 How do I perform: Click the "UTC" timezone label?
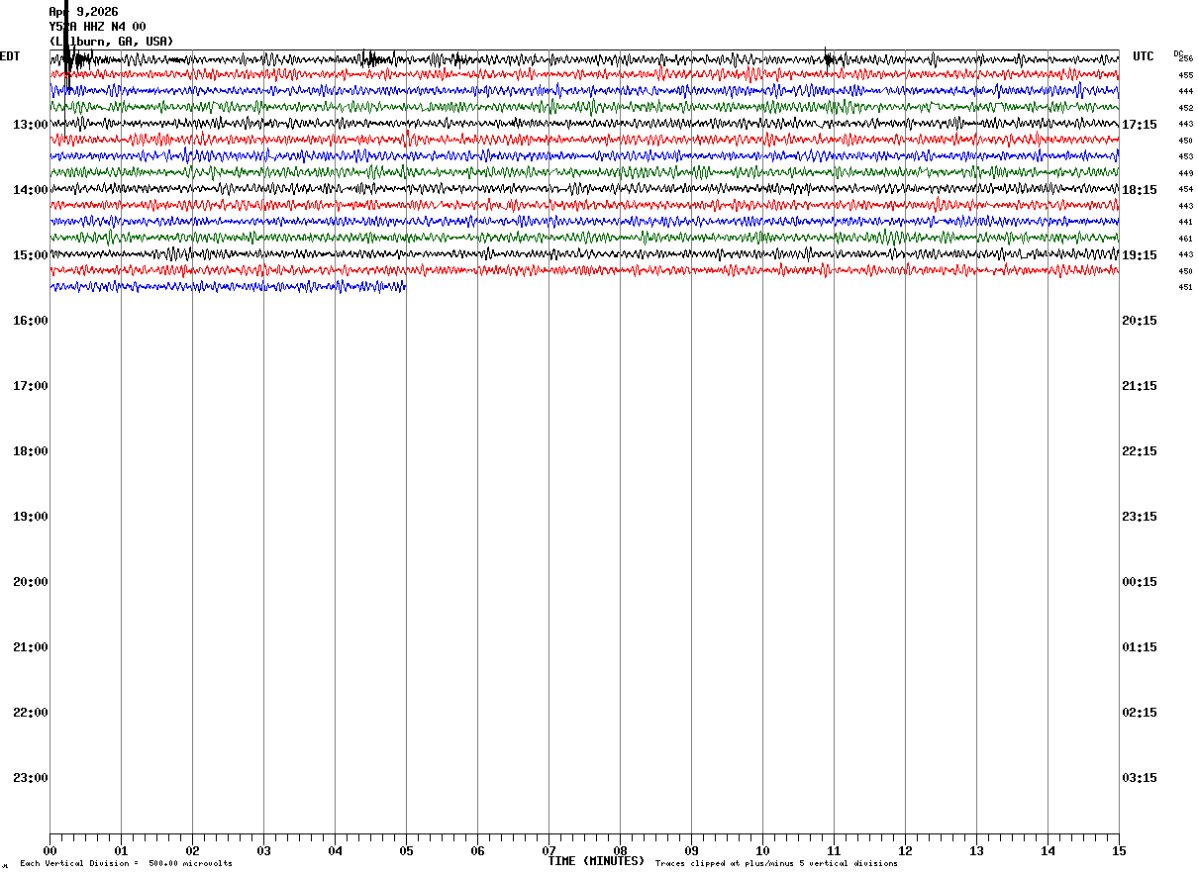click(1144, 56)
